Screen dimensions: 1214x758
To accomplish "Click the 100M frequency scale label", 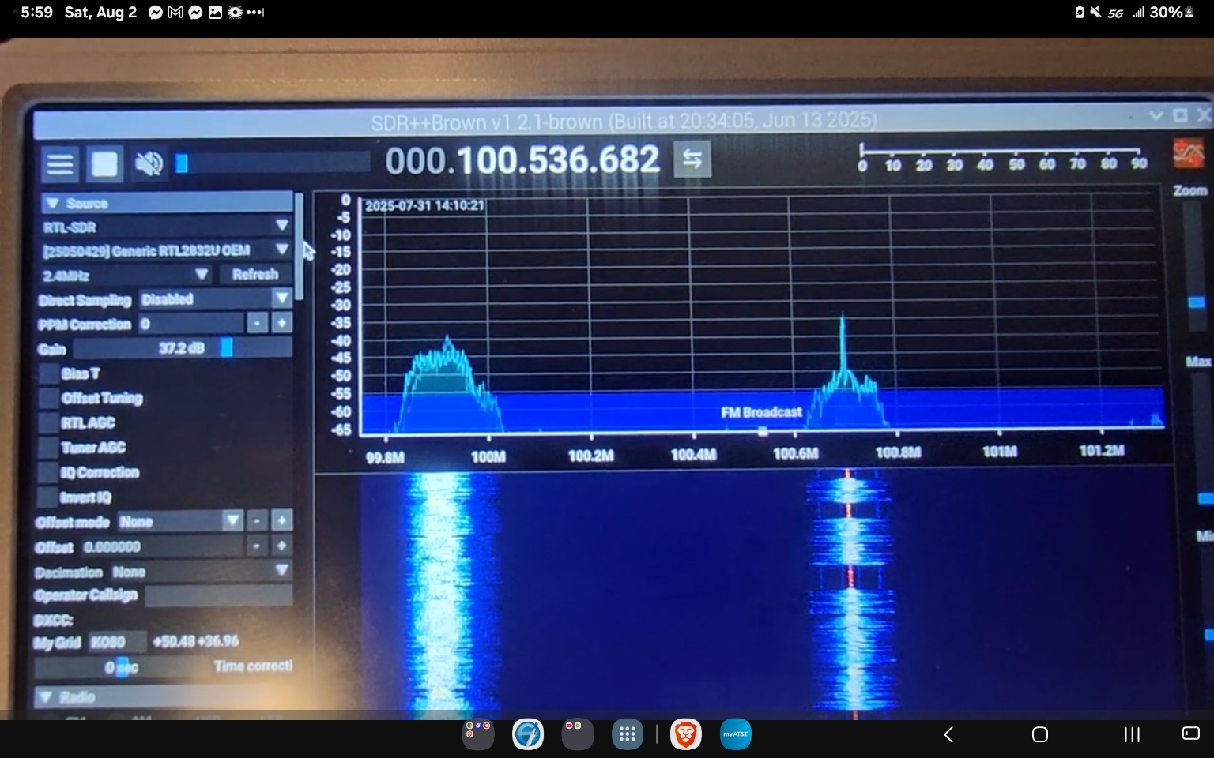I will (488, 457).
